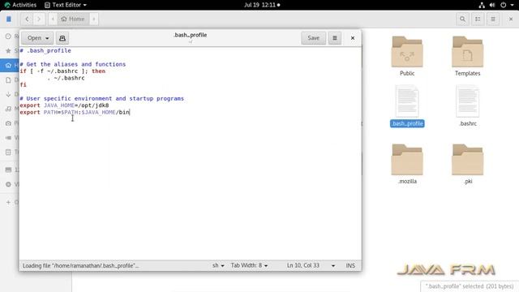The height and width of the screenshot is (292, 519).
Task: Go forward in the Files window
Action: (x=39, y=19)
